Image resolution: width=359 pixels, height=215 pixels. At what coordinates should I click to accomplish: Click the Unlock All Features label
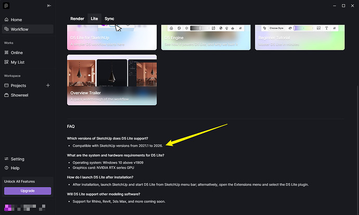[19, 181]
